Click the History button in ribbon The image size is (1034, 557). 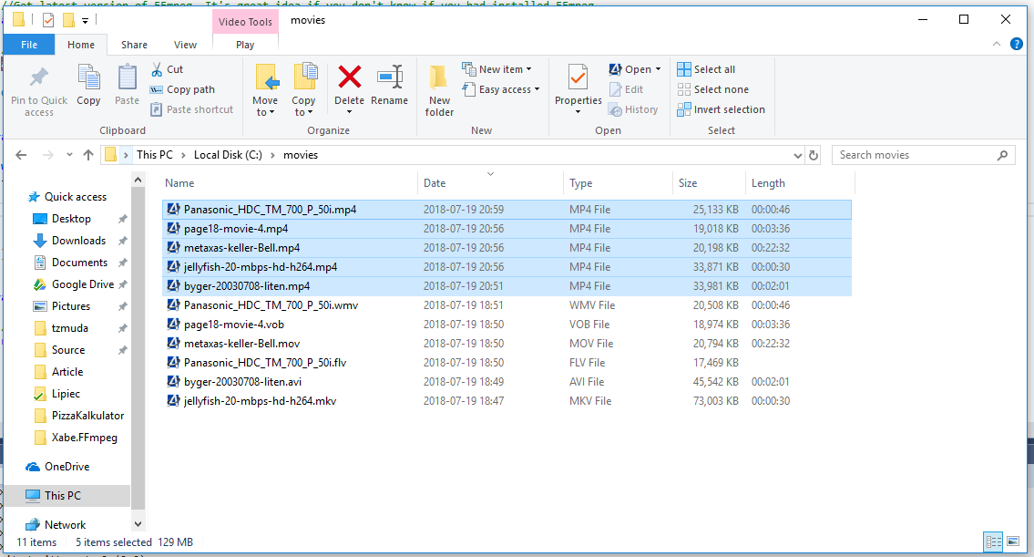(x=634, y=109)
